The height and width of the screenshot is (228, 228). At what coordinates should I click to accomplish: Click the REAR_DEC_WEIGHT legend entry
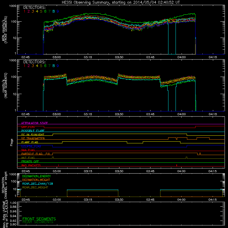(35, 188)
